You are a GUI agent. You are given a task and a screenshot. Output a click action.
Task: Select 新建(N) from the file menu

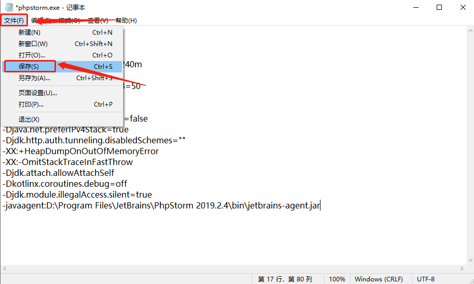point(62,32)
